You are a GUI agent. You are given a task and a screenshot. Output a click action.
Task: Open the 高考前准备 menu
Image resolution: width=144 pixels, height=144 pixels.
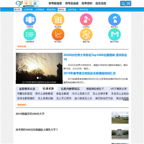55,4
